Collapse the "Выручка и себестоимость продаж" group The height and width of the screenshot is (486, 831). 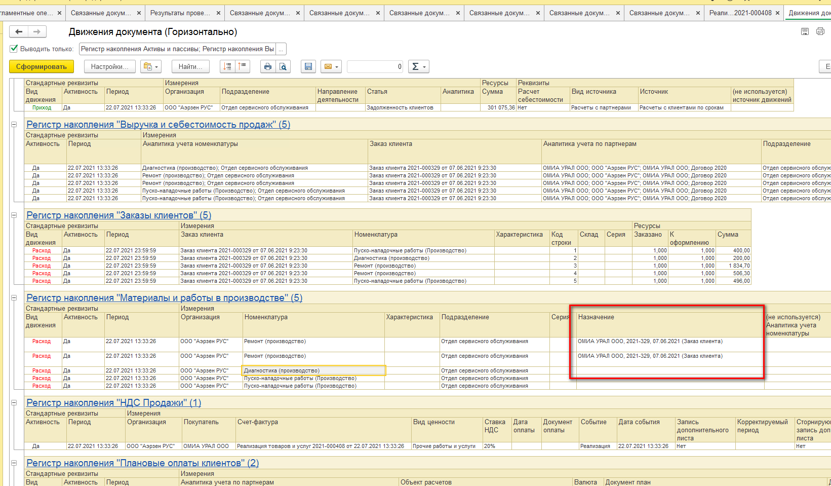[14, 125]
